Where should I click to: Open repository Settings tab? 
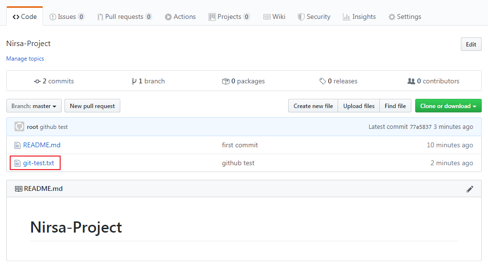pyautogui.click(x=405, y=17)
